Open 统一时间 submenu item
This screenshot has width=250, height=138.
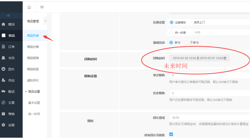[34, 114]
